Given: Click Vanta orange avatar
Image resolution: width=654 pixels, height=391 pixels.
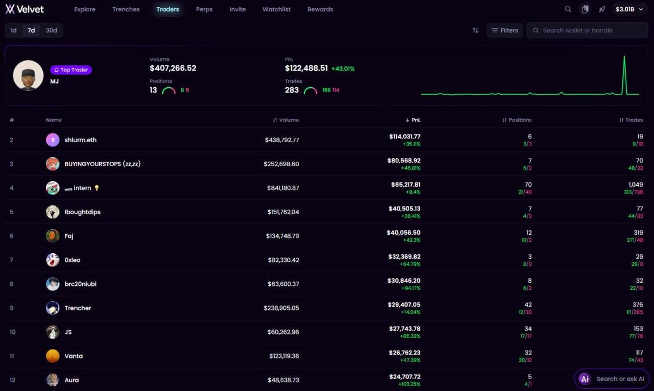Looking at the screenshot, I should [53, 356].
